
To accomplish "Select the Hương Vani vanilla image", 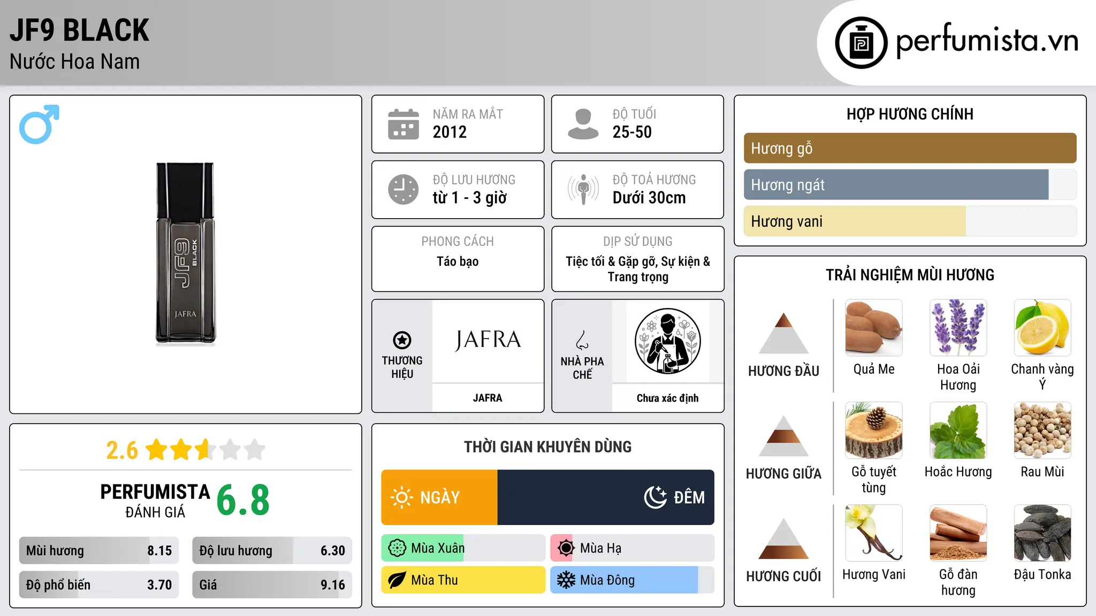I will (x=874, y=533).
